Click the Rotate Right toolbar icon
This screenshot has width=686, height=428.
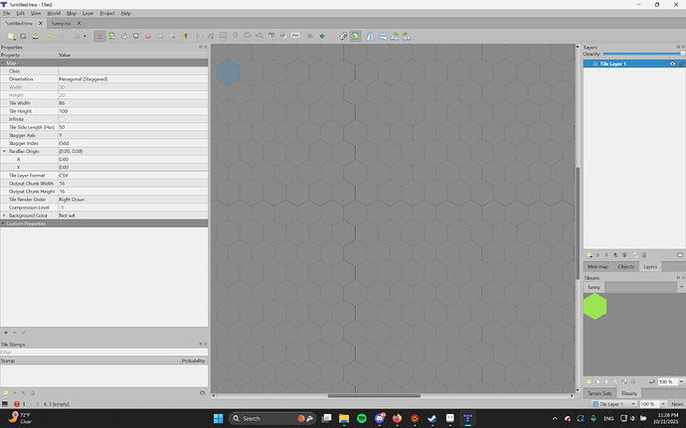click(x=407, y=37)
